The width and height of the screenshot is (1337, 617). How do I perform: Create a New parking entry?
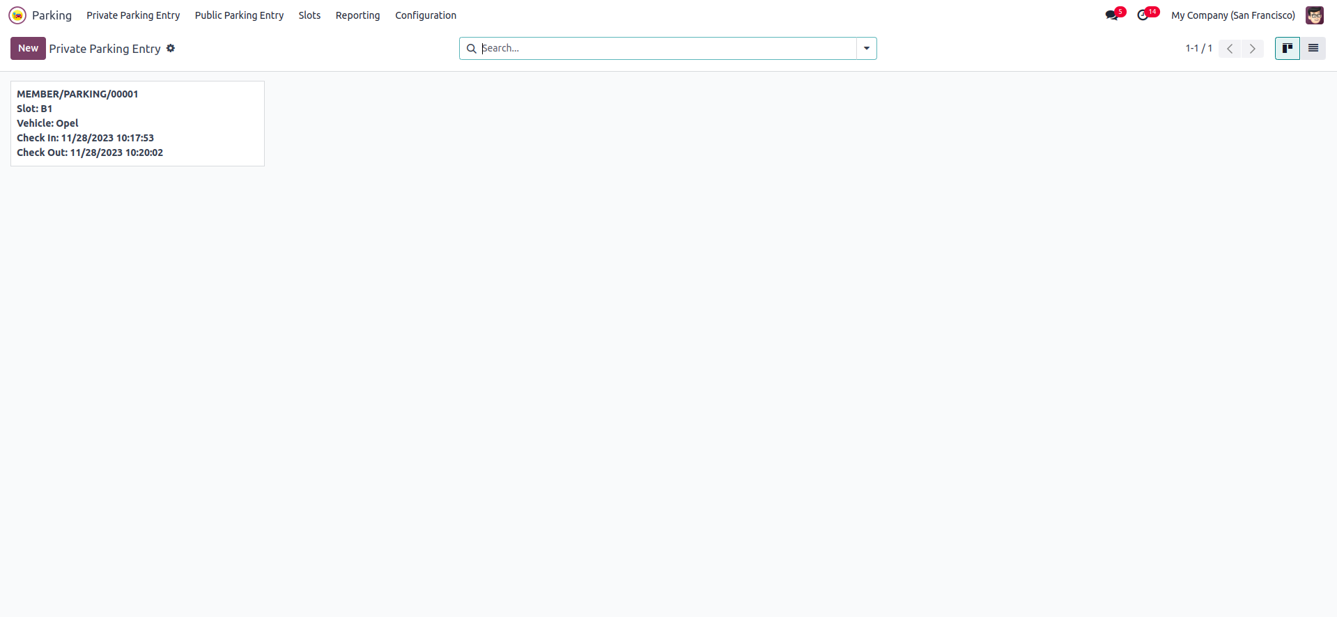(28, 48)
